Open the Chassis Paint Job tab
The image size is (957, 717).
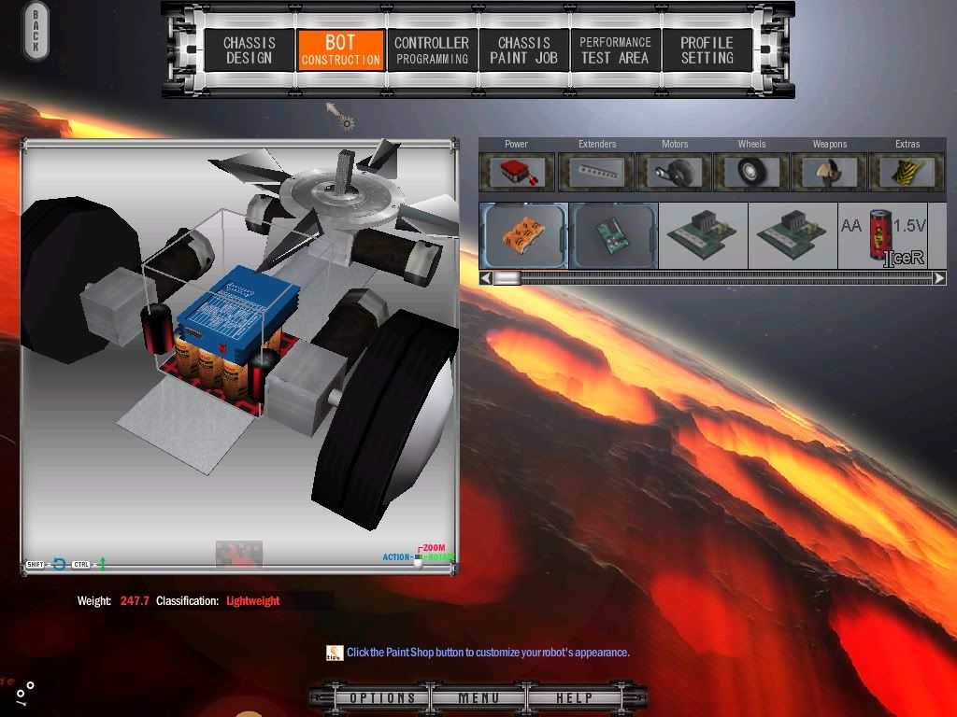[x=523, y=50]
